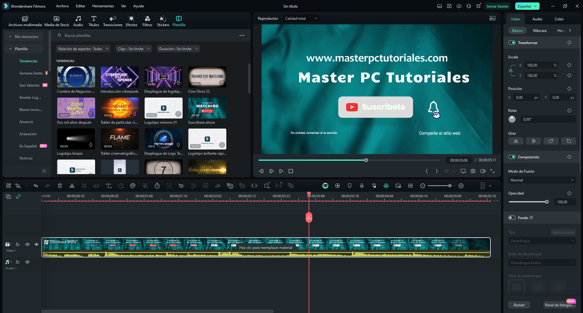Switch to the Máscara sub-tab
Screen dimensions: 583x313
coord(540,30)
